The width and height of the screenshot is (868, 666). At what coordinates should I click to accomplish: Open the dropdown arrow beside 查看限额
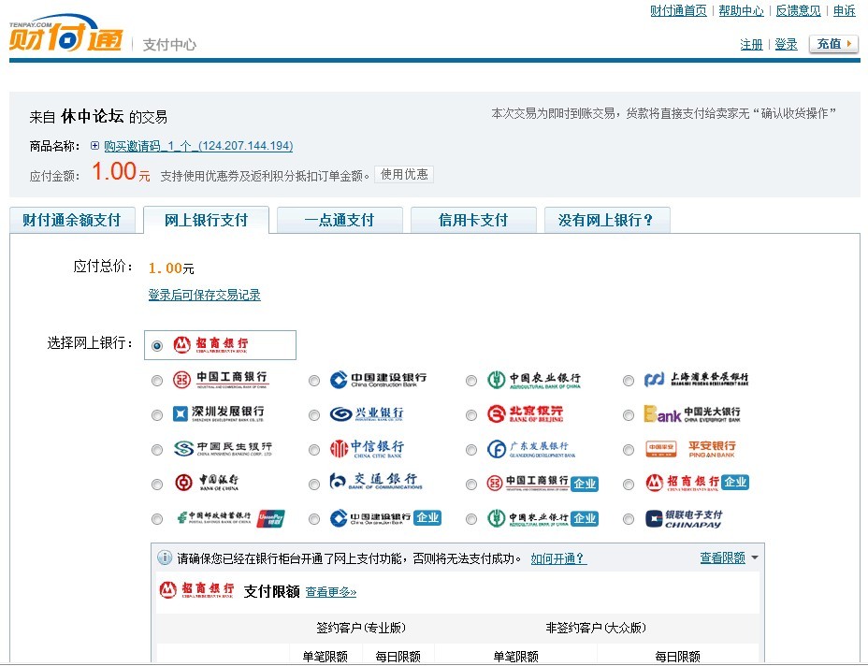pyautogui.click(x=754, y=558)
